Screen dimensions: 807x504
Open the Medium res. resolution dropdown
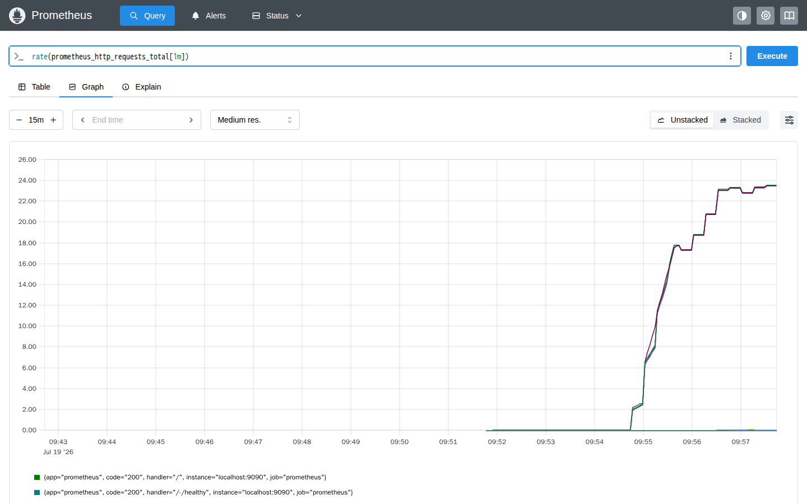click(255, 120)
